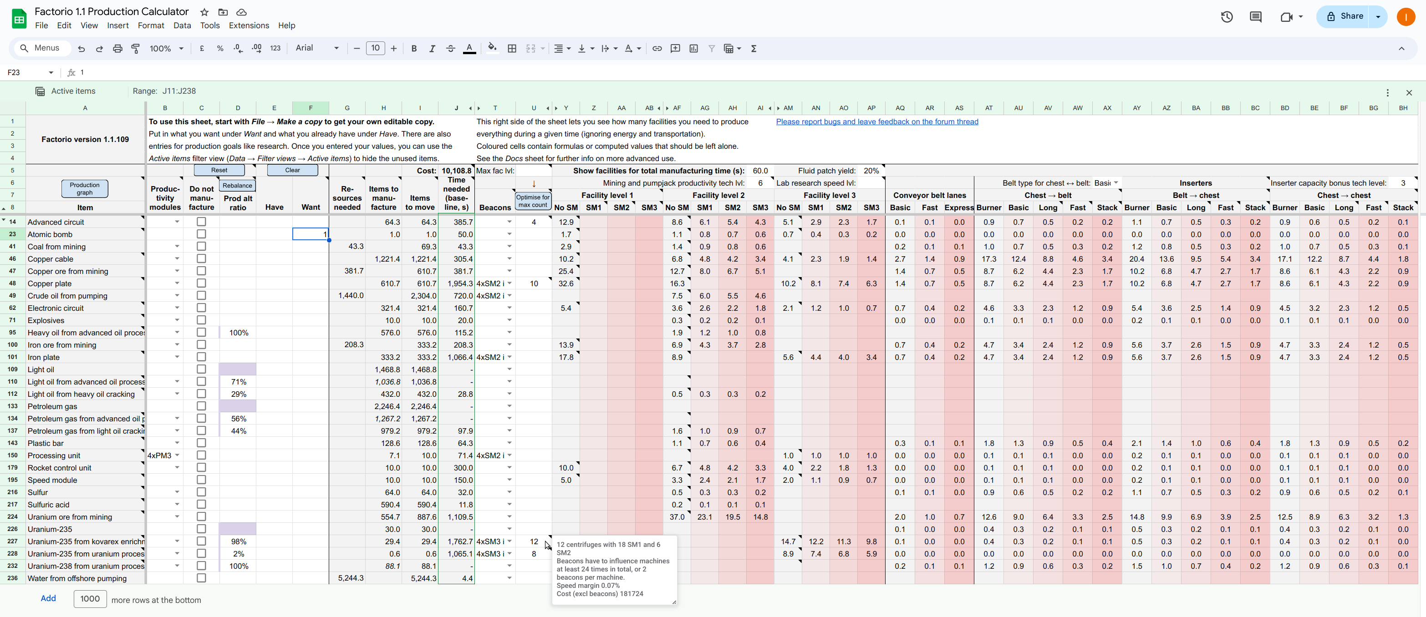The width and height of the screenshot is (1426, 617).
Task: Click the Reset button
Action: coord(219,171)
